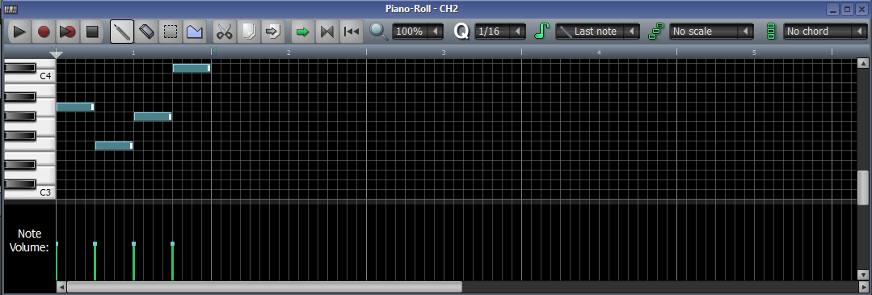Viewport: 872px width, 295px height.
Task: Click the C4 piano key
Action: tap(45, 76)
